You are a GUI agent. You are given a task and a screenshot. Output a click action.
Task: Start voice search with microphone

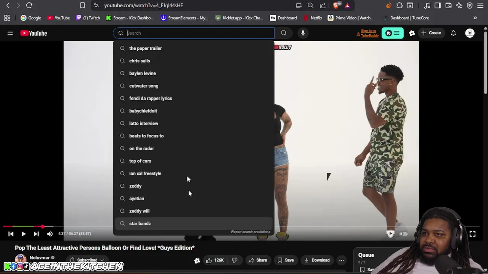pyautogui.click(x=303, y=33)
